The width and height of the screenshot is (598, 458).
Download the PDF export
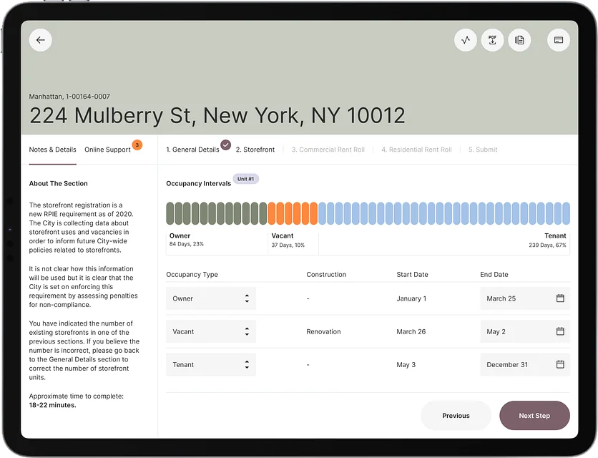click(492, 40)
